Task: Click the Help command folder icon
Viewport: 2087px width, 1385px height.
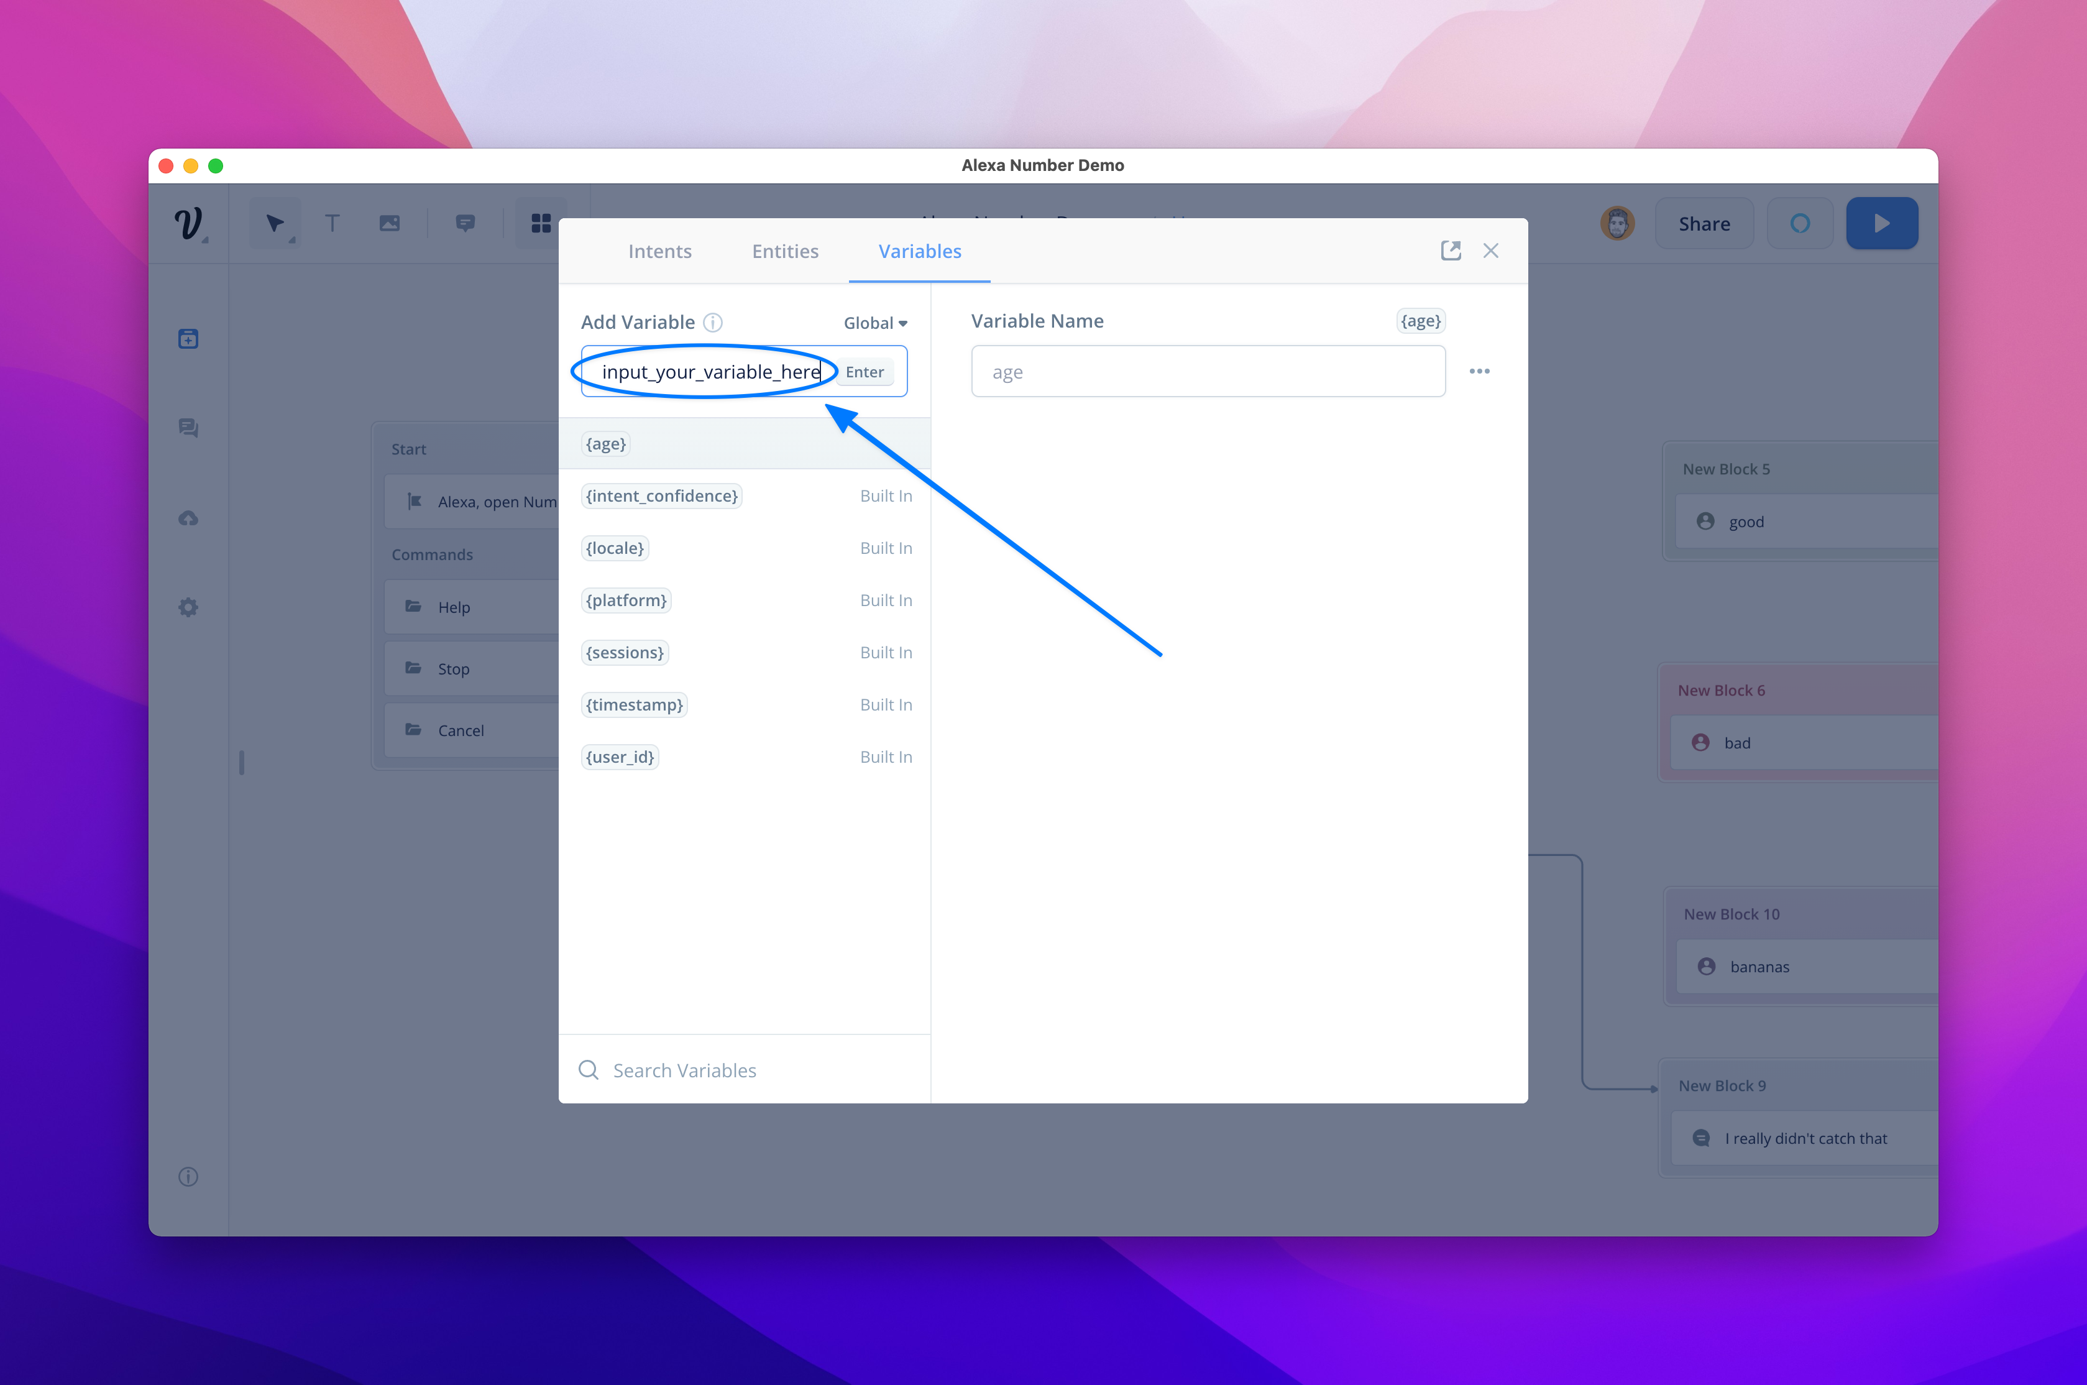Action: (x=413, y=606)
